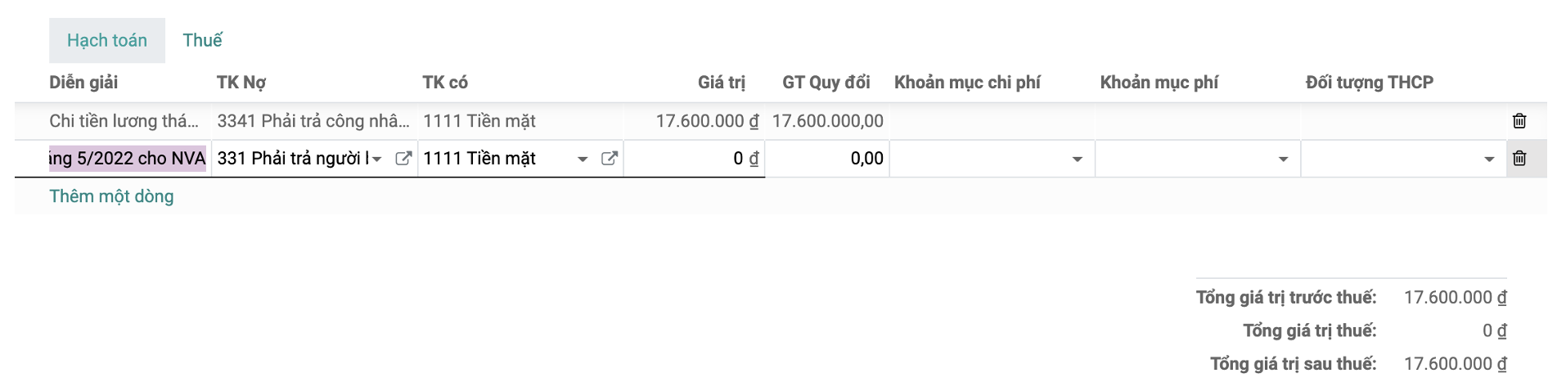Delete the first accounting line with trash icon
The image size is (1548, 391).
pos(1519,121)
